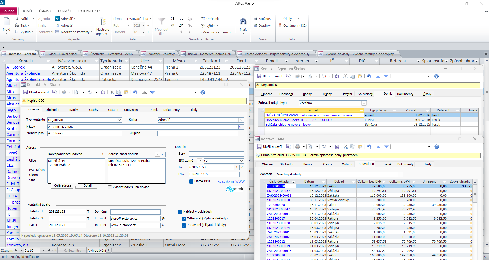The image size is (489, 260).
Task: Toggle the Plátce DPH checkbox
Action: click(191, 181)
